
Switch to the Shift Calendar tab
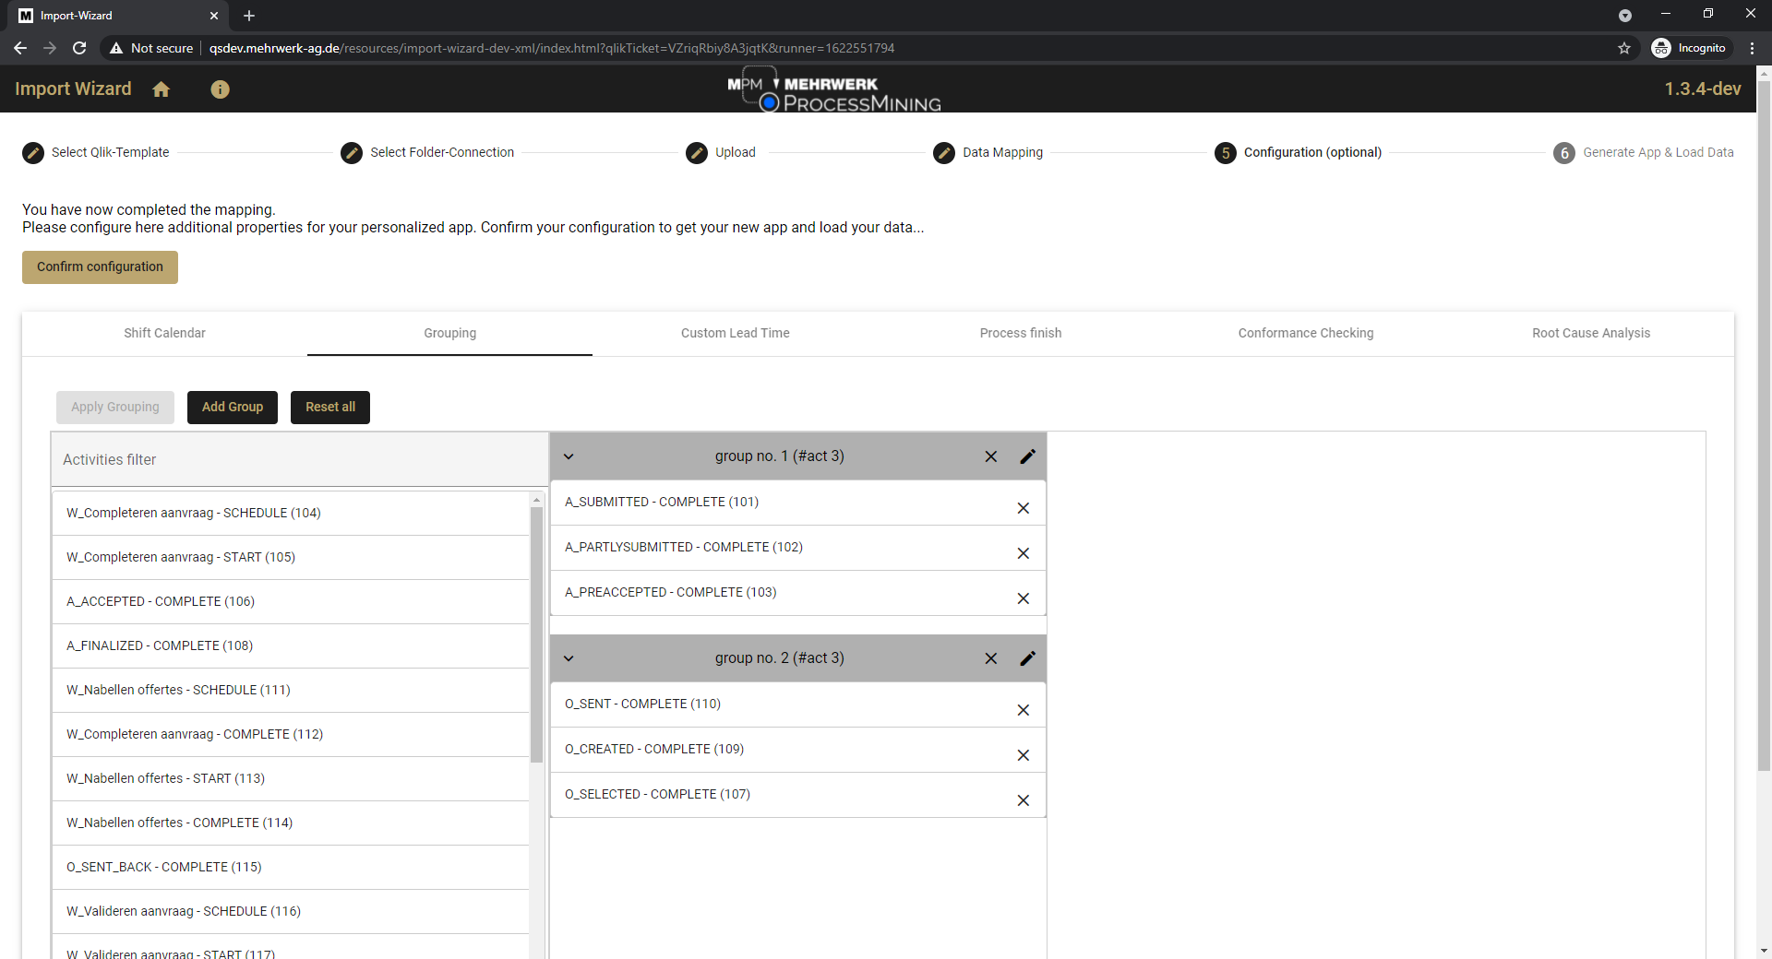coord(164,333)
